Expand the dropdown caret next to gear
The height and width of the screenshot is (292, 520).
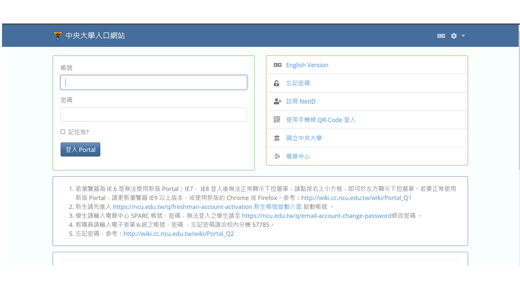coord(463,36)
